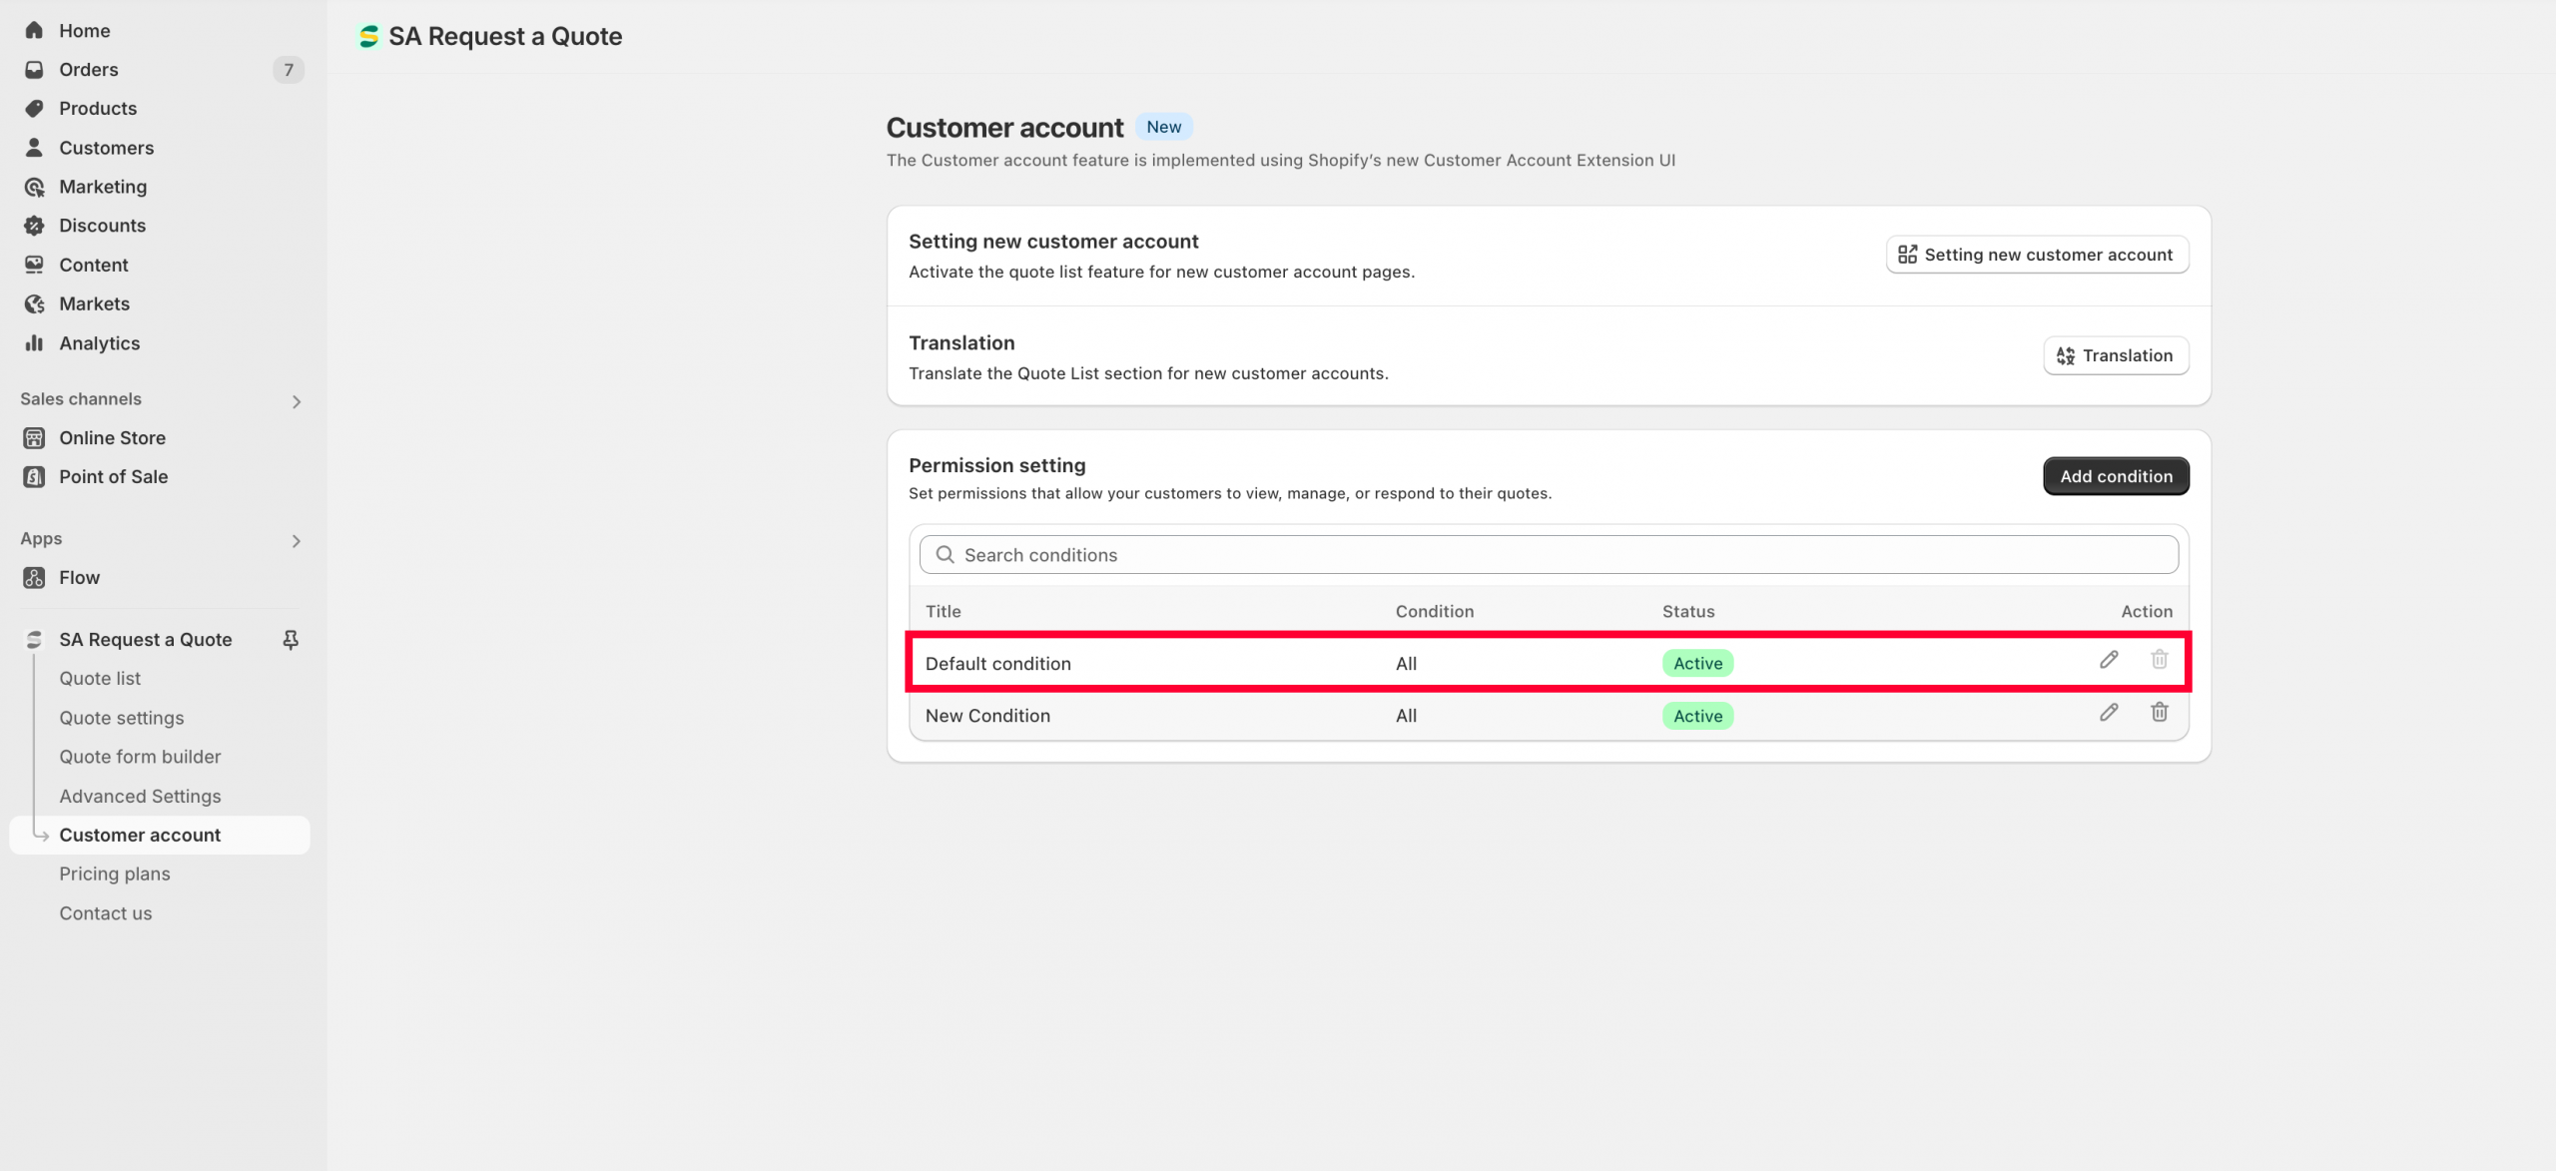Click Active status of Default condition

[x=1697, y=663]
